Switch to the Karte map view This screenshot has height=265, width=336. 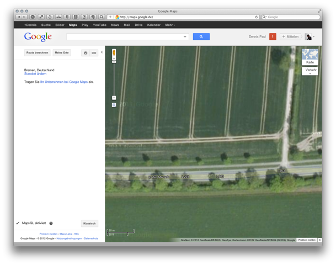pyautogui.click(x=310, y=57)
